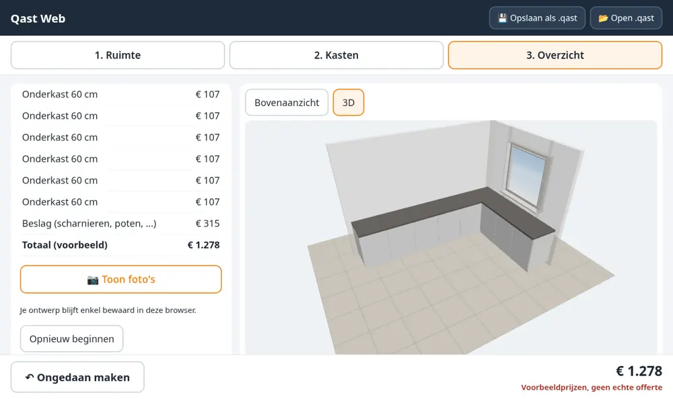Viewport: 673px width, 399px height.
Task: Click the undo arrow icon
Action: [x=29, y=377]
